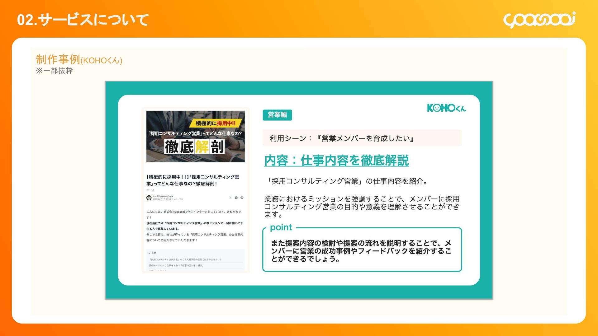
Task: Click the KOHOくん logo
Action: click(x=446, y=108)
